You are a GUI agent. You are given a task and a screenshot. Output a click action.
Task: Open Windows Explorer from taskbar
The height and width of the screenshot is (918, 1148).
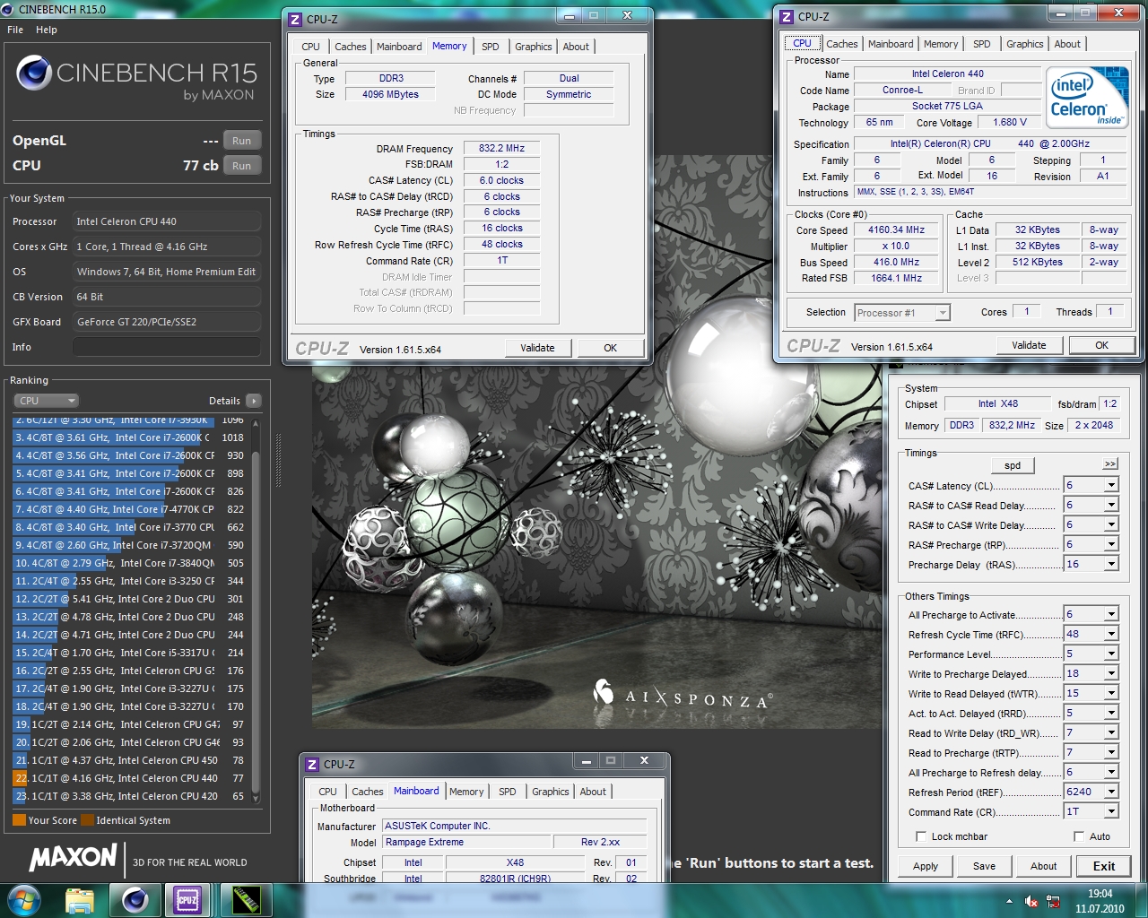80,900
